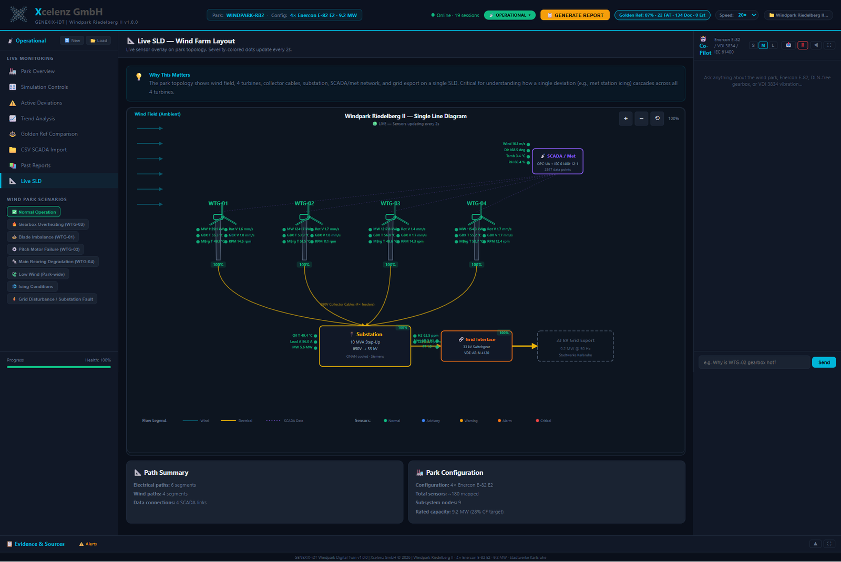Click the 33 kV Grid Export node
The width and height of the screenshot is (841, 562).
(576, 346)
